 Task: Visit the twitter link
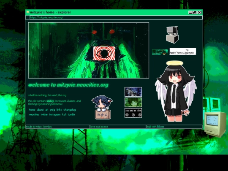pyautogui.click(x=44, y=114)
